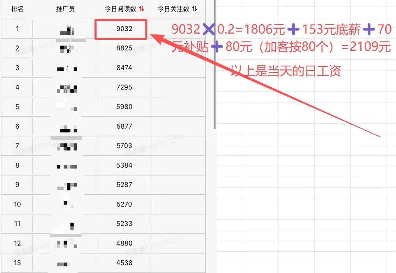Select the cell showing 8825 reads
Image resolution: width=396 pixels, height=273 pixels.
(x=124, y=48)
